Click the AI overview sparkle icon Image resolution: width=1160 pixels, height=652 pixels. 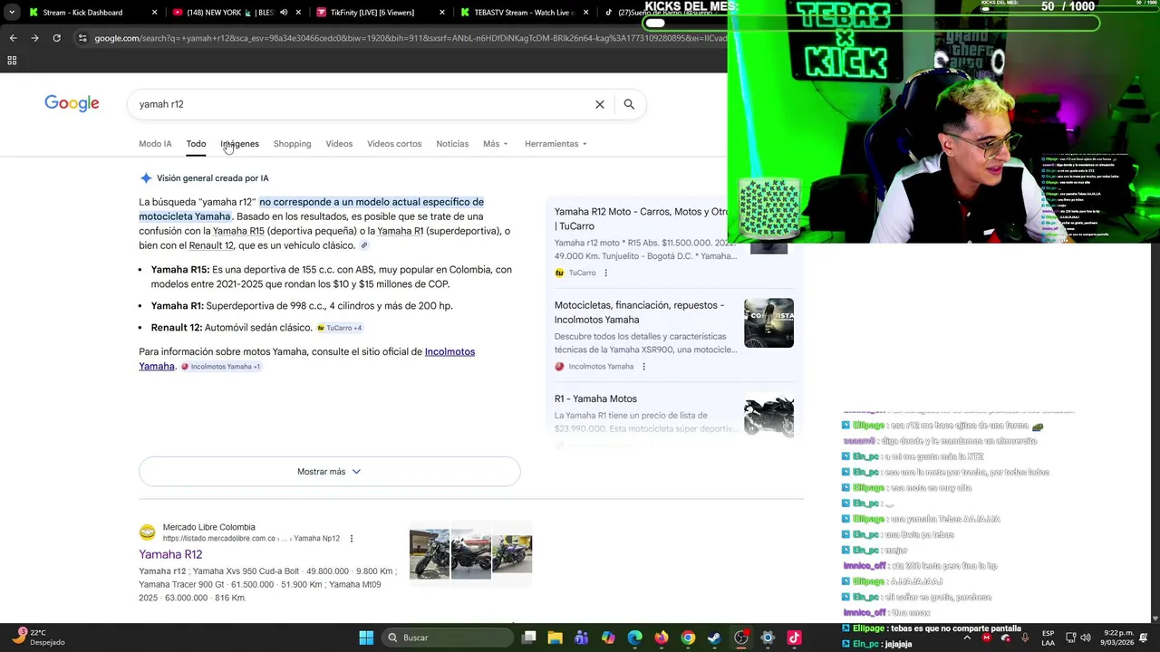(x=146, y=178)
